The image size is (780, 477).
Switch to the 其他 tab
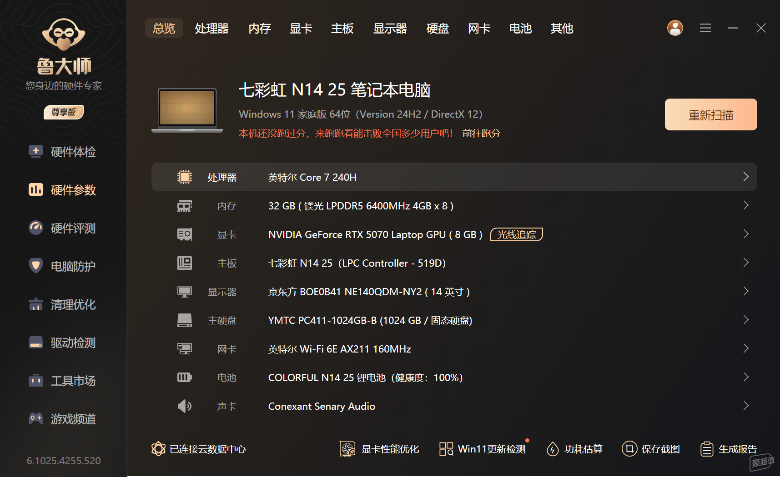click(x=562, y=28)
